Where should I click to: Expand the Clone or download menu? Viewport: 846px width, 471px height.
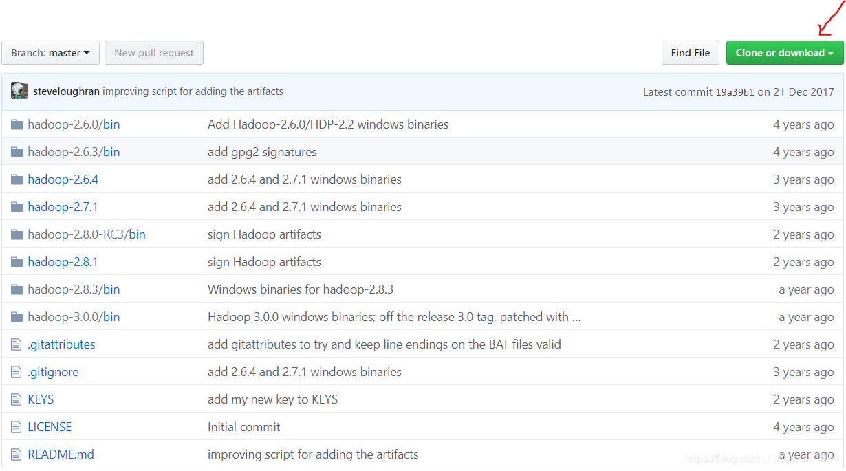tap(784, 53)
